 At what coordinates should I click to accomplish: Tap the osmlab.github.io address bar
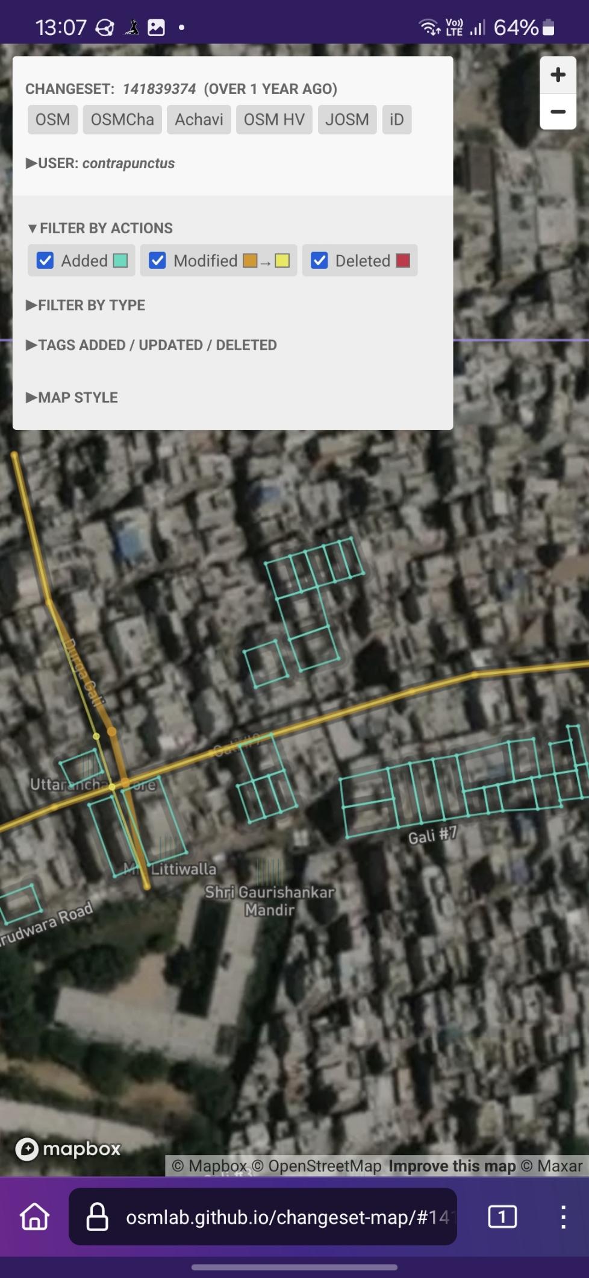pos(263,1217)
